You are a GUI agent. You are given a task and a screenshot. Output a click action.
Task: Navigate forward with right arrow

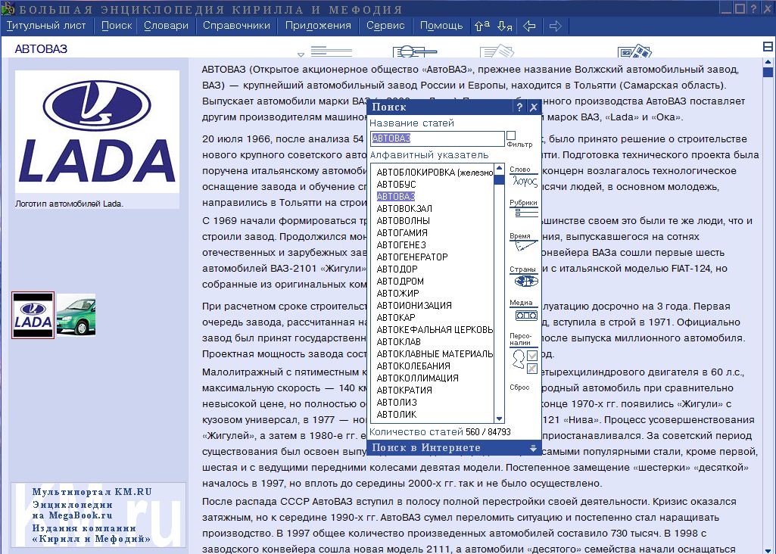[555, 26]
